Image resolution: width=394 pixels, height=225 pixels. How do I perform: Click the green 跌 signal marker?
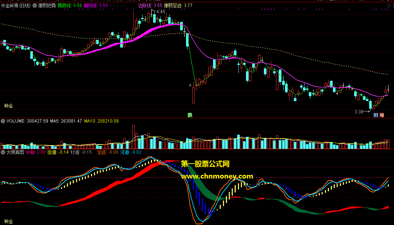190,115
